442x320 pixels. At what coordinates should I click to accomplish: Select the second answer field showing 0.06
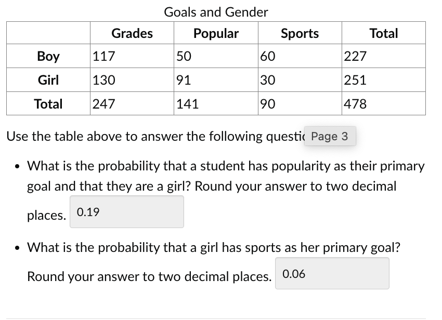click(332, 273)
